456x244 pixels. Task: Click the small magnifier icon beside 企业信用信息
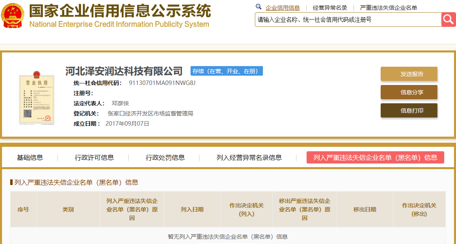click(258, 7)
